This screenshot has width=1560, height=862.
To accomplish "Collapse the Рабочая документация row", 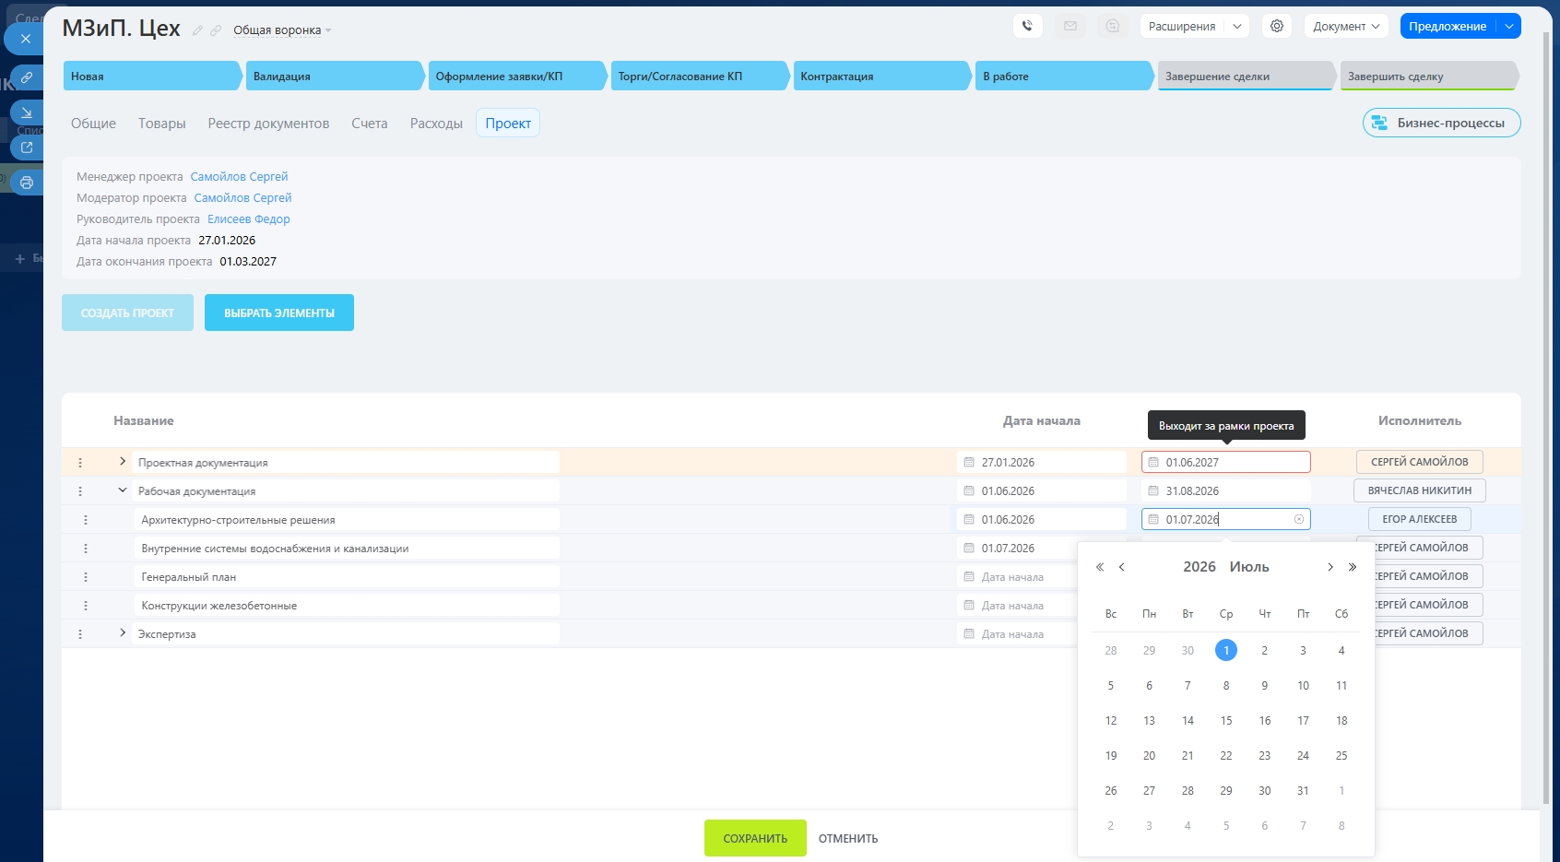I will (123, 490).
